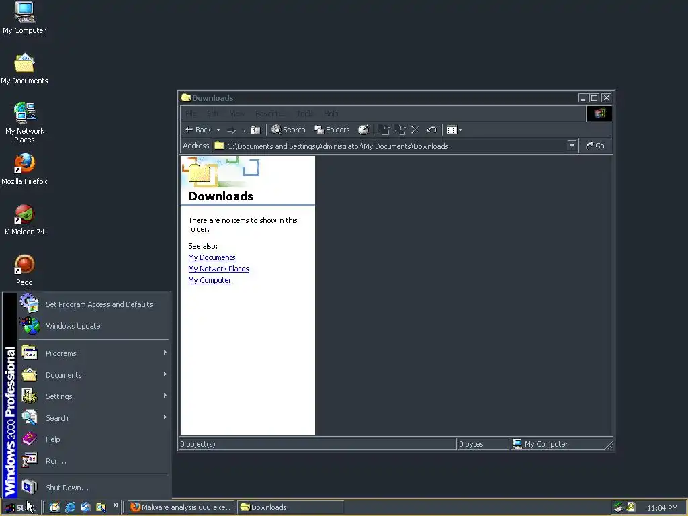Viewport: 688px width, 516px height.
Task: Click the 0 object(s) status text
Action: point(198,444)
